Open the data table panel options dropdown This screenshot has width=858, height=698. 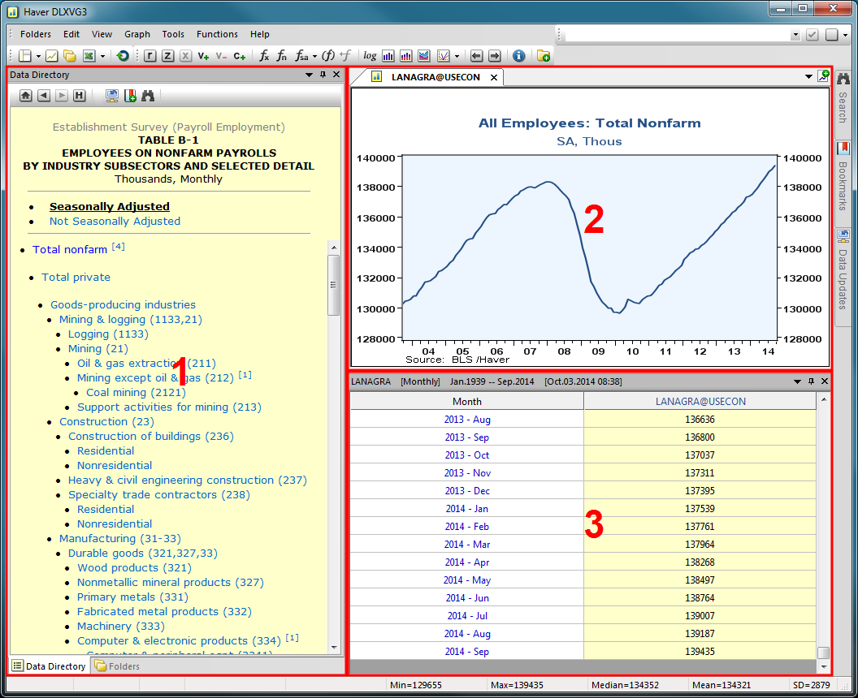pyautogui.click(x=797, y=381)
